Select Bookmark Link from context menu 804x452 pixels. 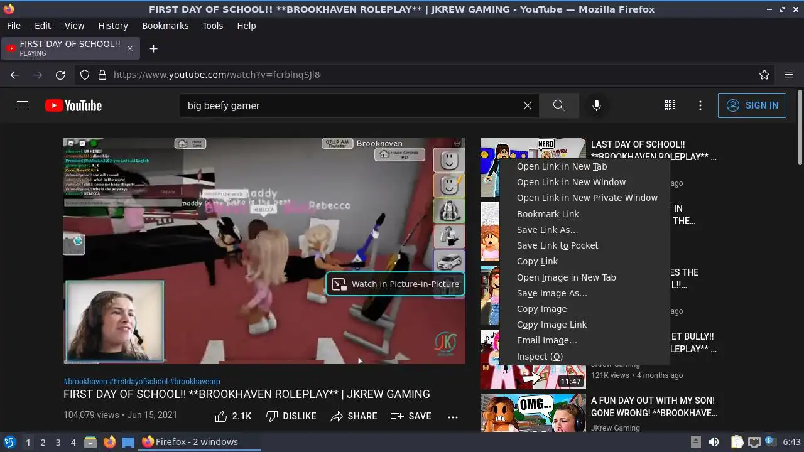(x=584, y=214)
